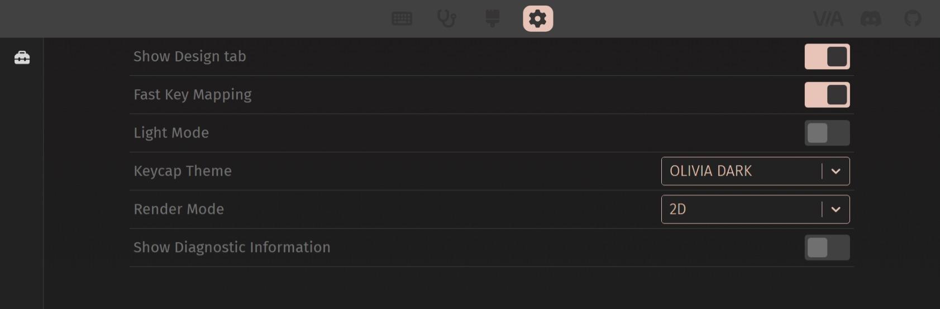Click the Fast Key Mapping label

click(x=193, y=95)
